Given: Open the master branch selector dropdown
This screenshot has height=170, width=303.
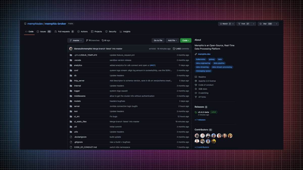Looking at the screenshot, I should [75, 40].
